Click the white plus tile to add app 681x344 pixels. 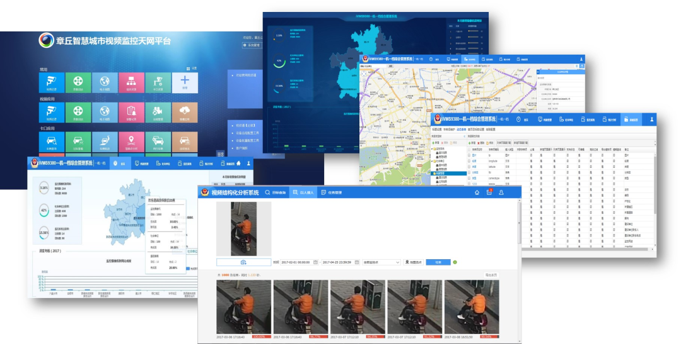coord(185,82)
